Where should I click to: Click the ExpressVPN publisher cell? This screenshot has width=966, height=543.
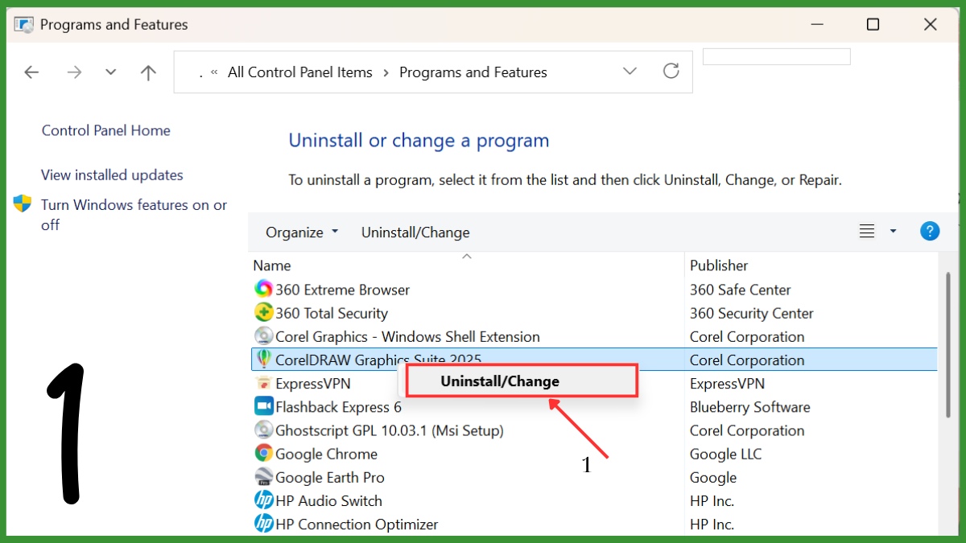(728, 384)
